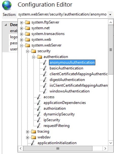Select anonymousAuthentication section
The image size is (114, 154).
pos(72,63)
